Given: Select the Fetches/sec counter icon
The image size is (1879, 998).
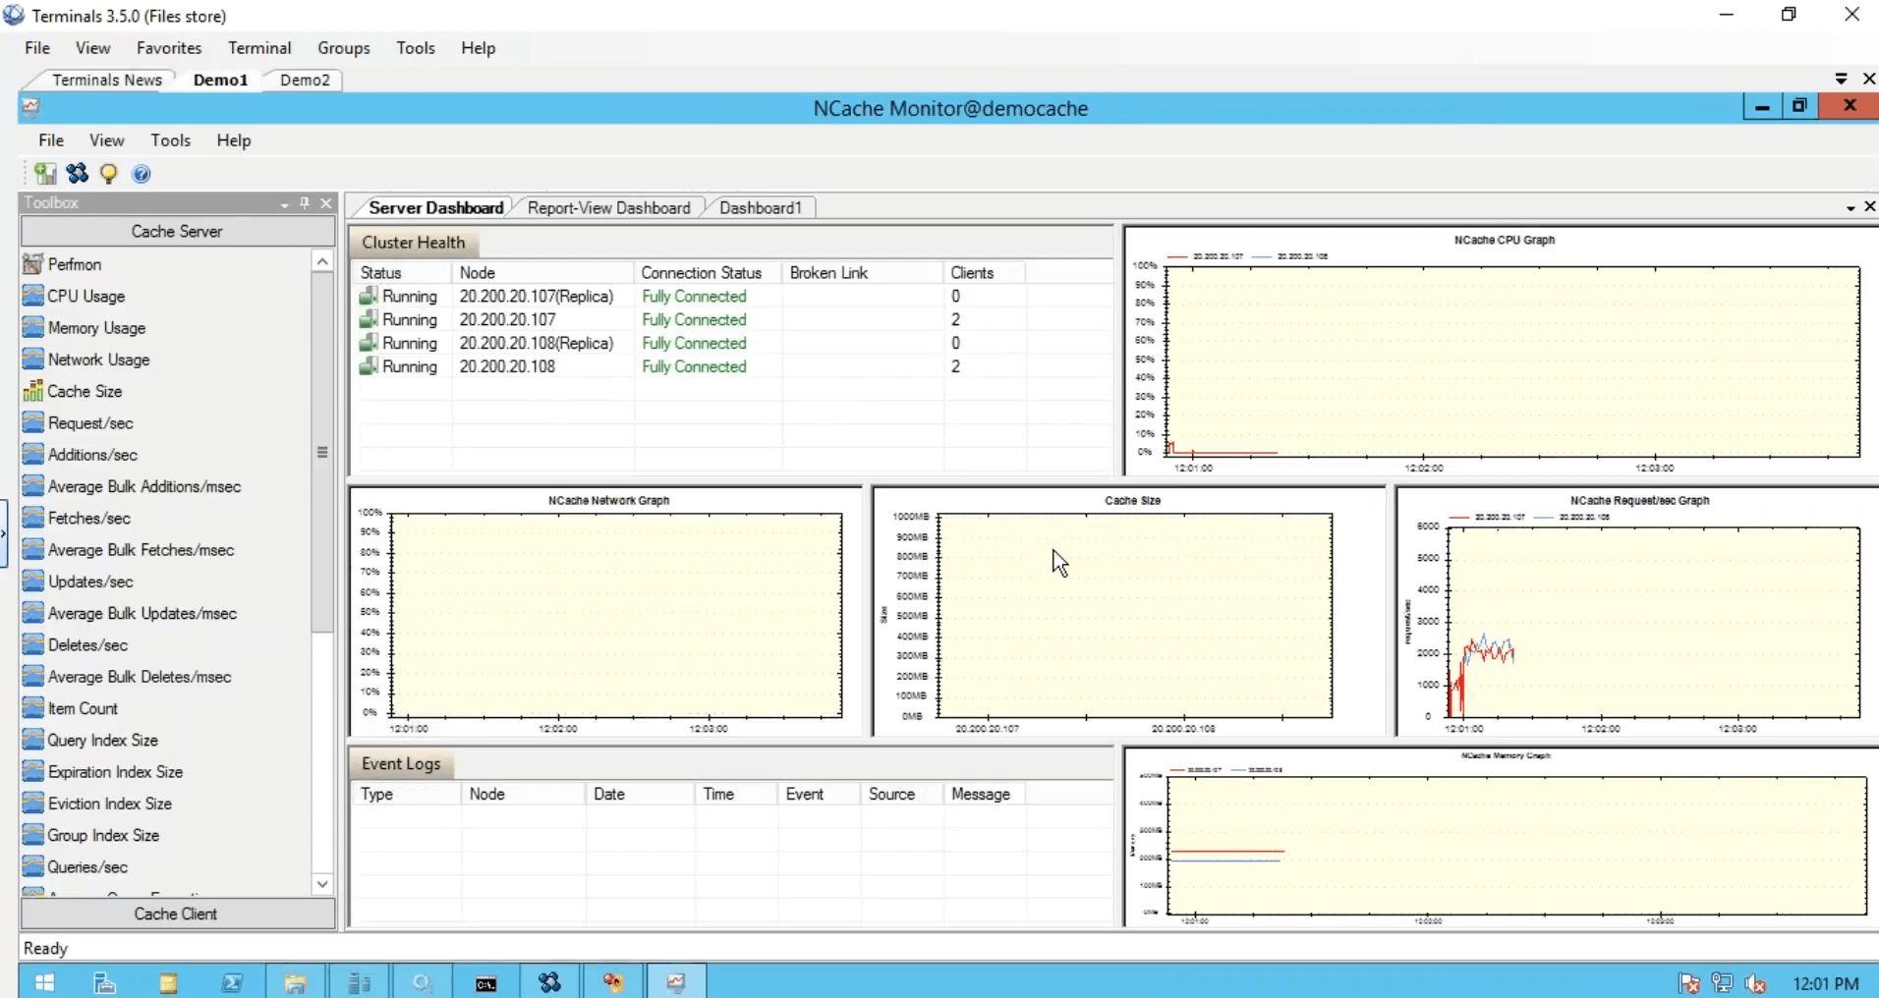Looking at the screenshot, I should pyautogui.click(x=32, y=518).
